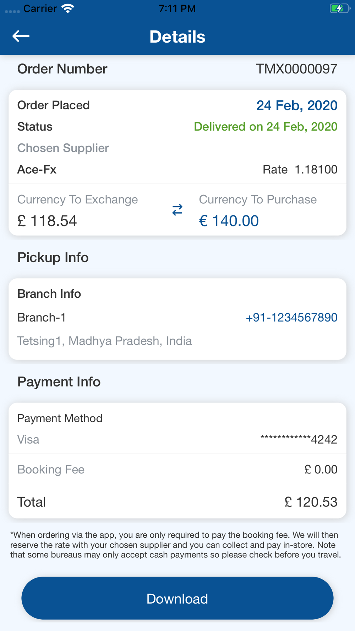Screen dimensions: 355x631
Task: Tap the battery charging icon
Action: click(x=339, y=9)
